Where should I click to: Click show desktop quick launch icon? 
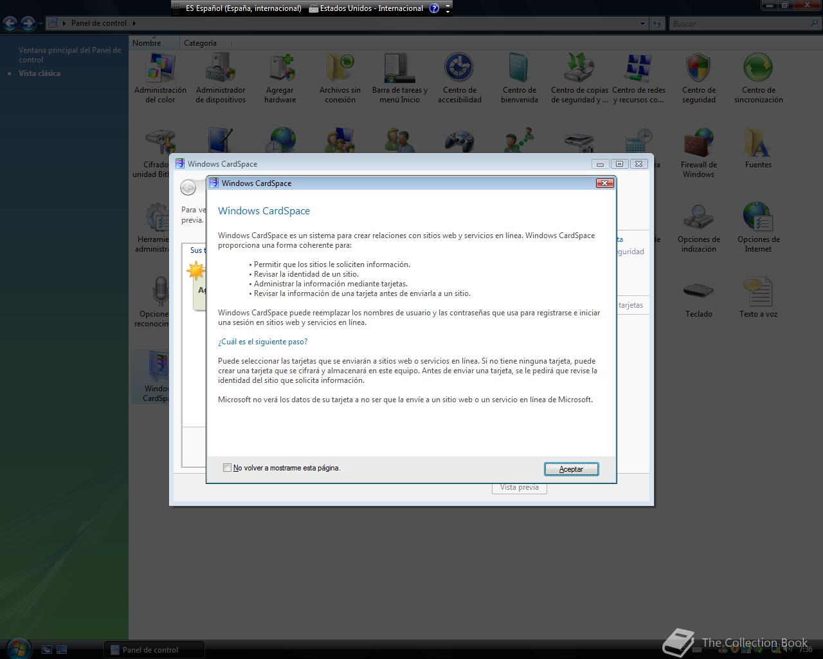point(47,649)
